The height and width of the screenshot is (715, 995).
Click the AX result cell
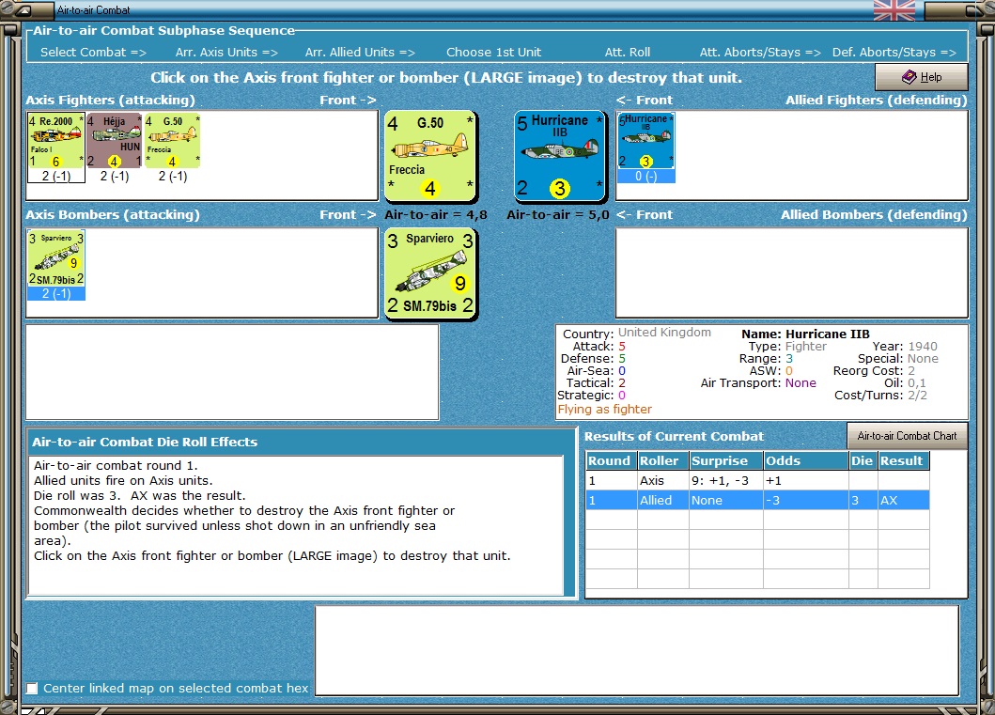pos(904,500)
